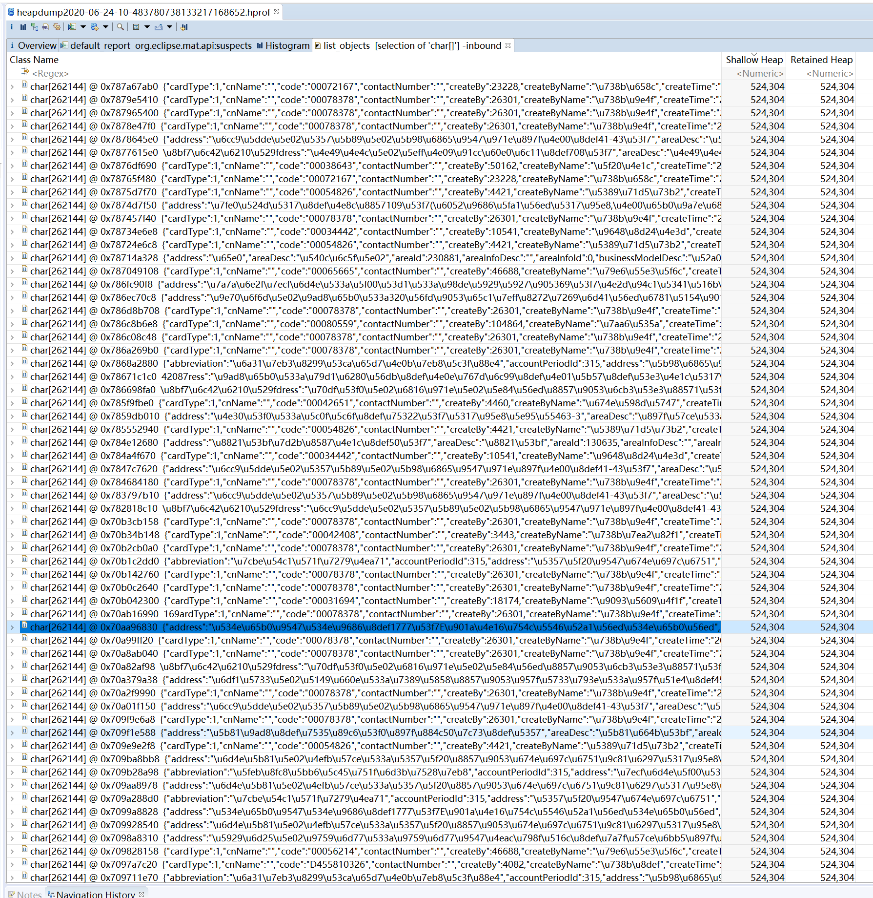Open the Overview info icon in toolbar
Screen dimensions: 873x898
tap(12, 27)
